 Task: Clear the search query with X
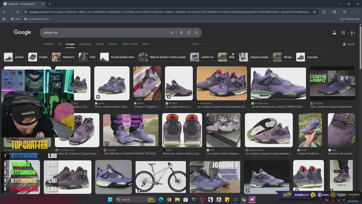pos(172,33)
